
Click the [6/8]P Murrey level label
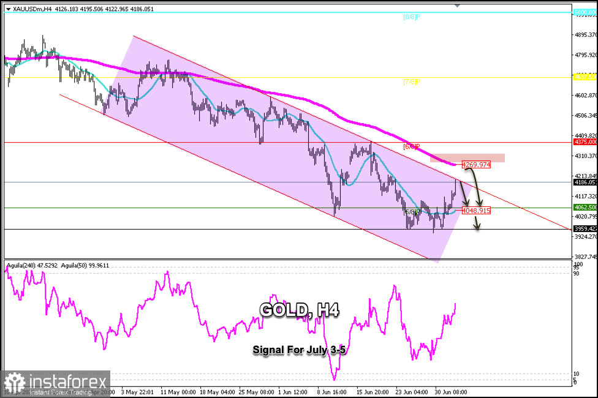[x=412, y=146]
